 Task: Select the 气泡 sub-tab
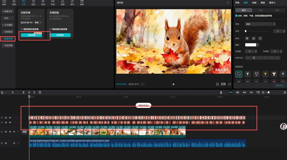pos(260,10)
